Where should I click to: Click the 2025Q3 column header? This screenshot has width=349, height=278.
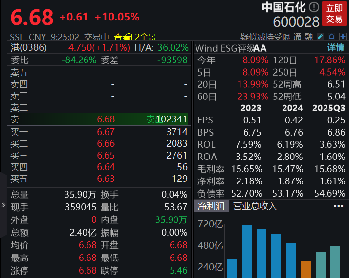point(329,108)
